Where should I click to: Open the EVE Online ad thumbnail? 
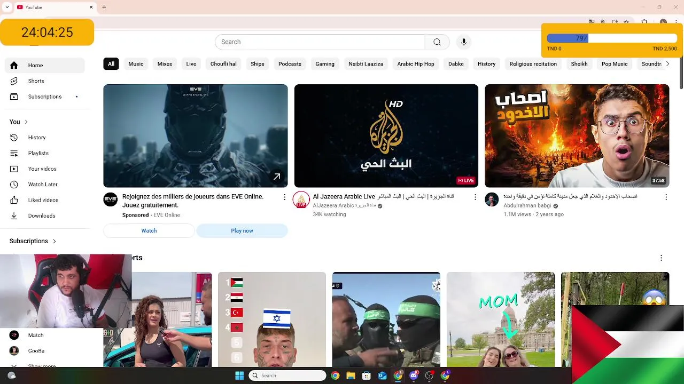coord(196,136)
